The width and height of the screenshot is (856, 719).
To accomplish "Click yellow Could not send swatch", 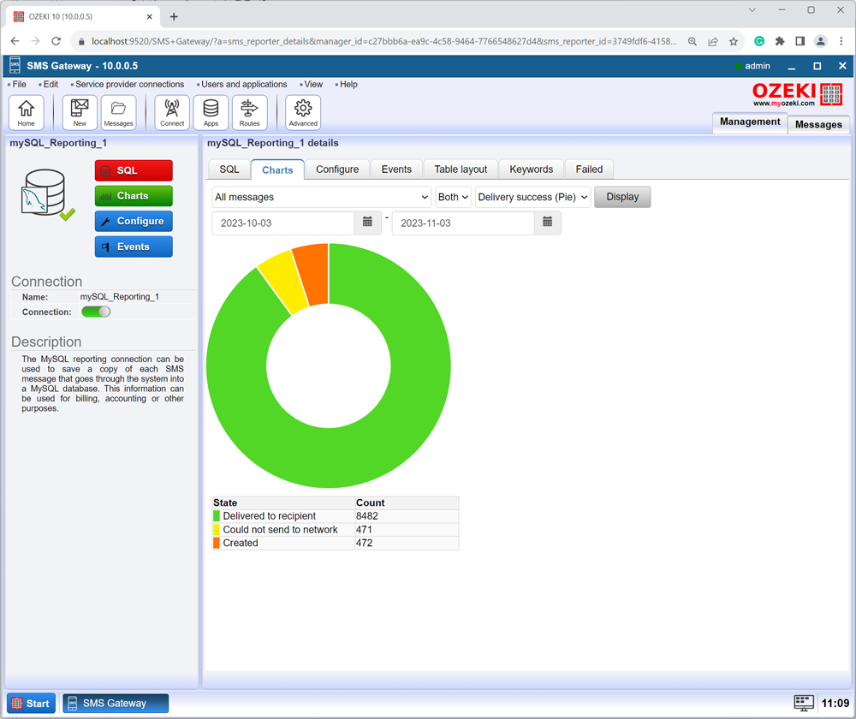I will click(x=217, y=530).
